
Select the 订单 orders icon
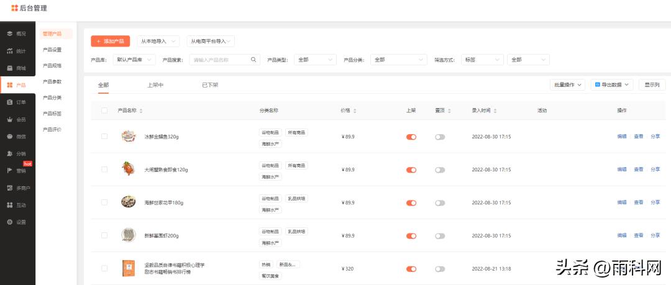click(10, 102)
